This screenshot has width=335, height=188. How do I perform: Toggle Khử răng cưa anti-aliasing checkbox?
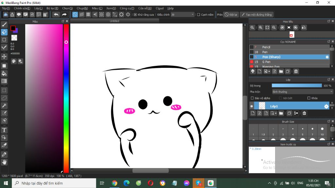tap(135, 14)
